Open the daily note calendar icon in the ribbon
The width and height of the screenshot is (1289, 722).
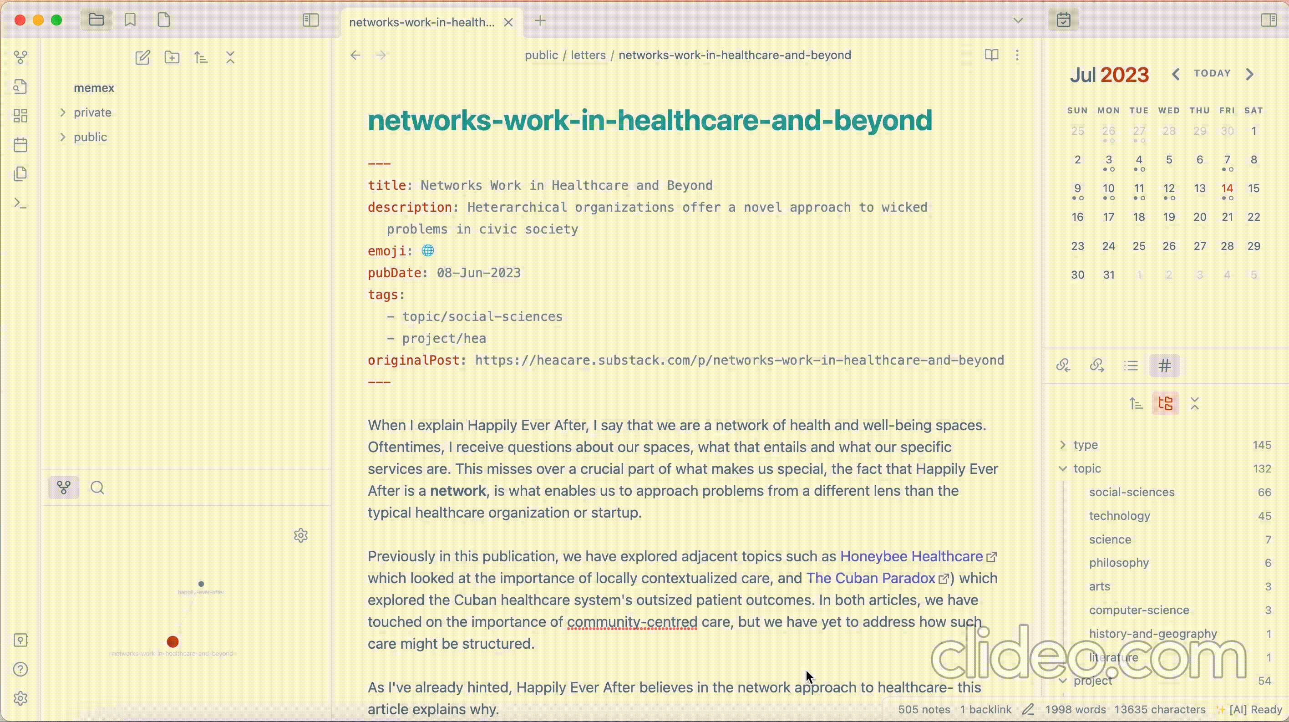click(20, 145)
